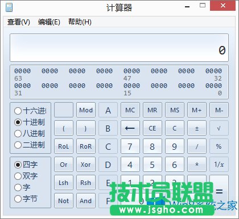Minimize the 计算器 window
Image resolution: width=239 pixels, height=219 pixels.
point(187,7)
